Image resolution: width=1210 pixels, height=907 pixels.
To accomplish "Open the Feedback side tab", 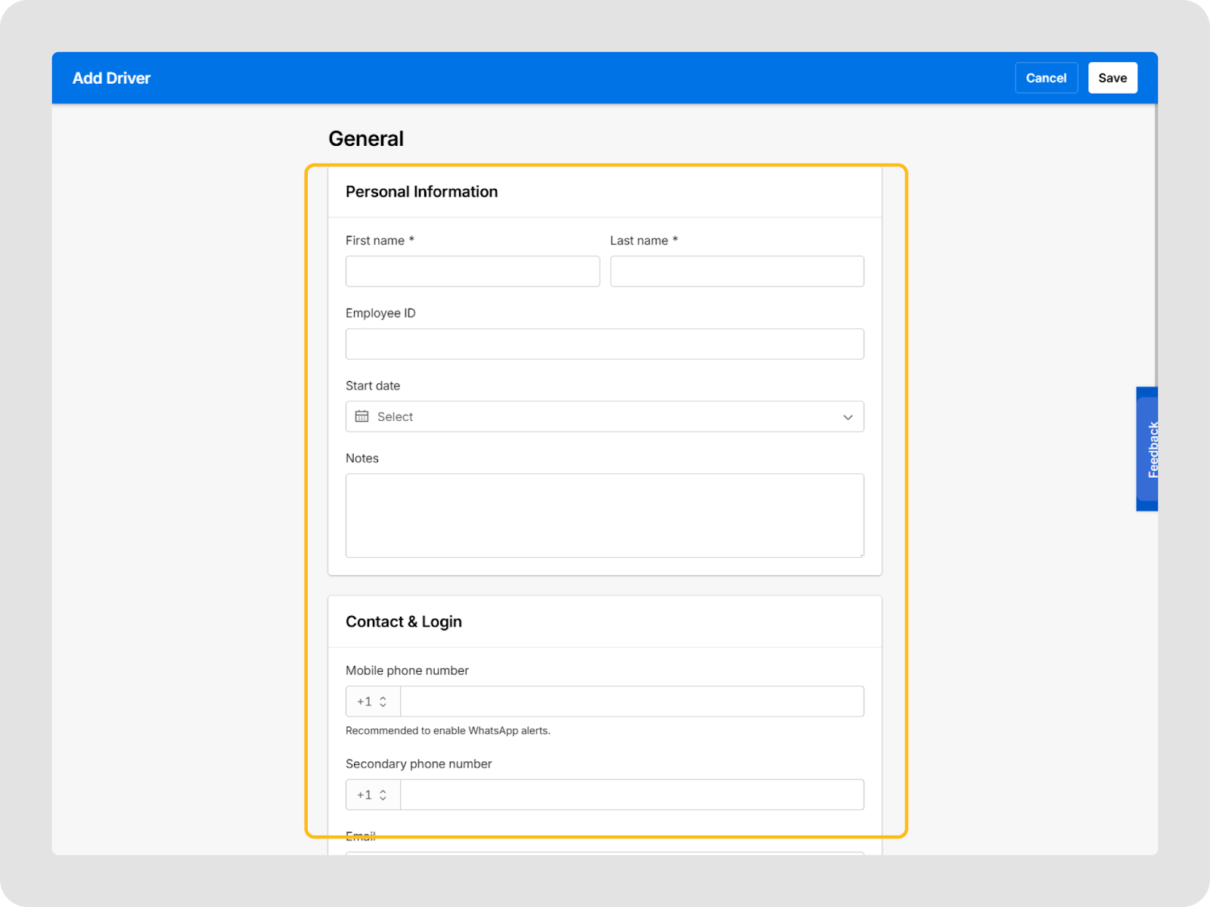I will pos(1148,449).
